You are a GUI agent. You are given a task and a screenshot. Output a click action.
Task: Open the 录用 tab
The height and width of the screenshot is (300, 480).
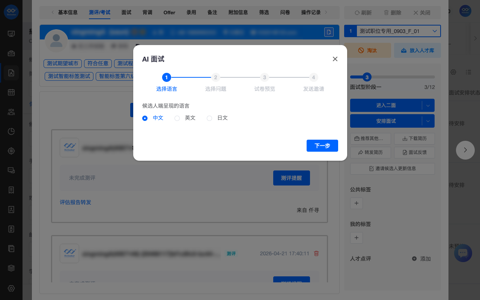[191, 12]
